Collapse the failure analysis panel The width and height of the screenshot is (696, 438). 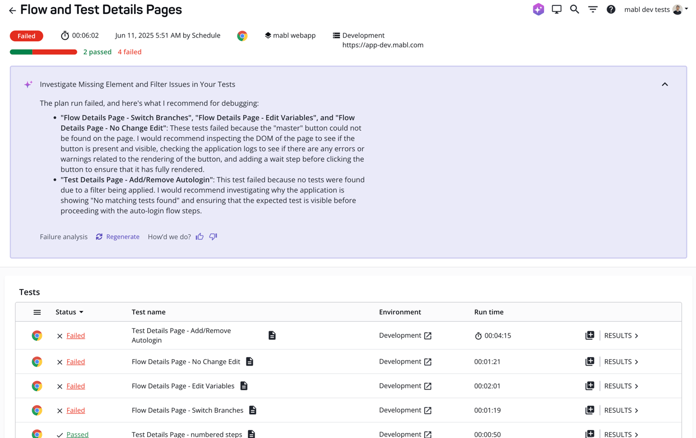[665, 84]
